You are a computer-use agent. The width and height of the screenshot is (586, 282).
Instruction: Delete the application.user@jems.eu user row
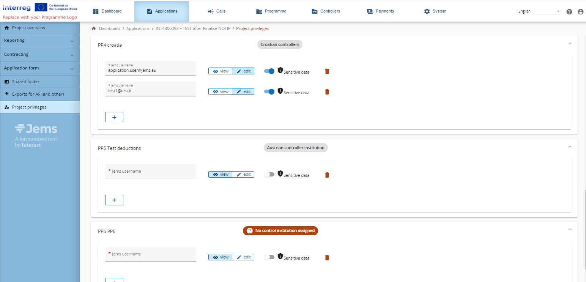[327, 71]
